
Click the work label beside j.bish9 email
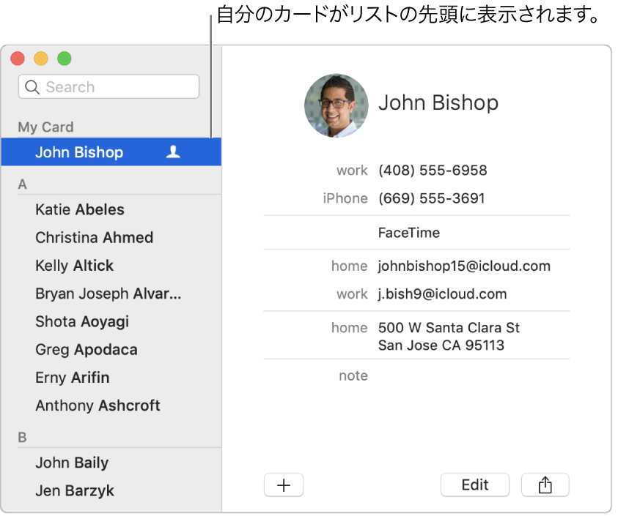352,294
